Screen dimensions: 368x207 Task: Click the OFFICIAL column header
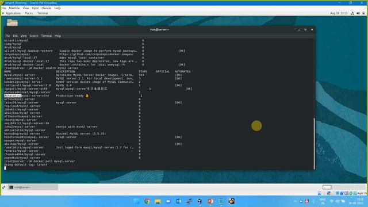pyautogui.click(x=163, y=71)
